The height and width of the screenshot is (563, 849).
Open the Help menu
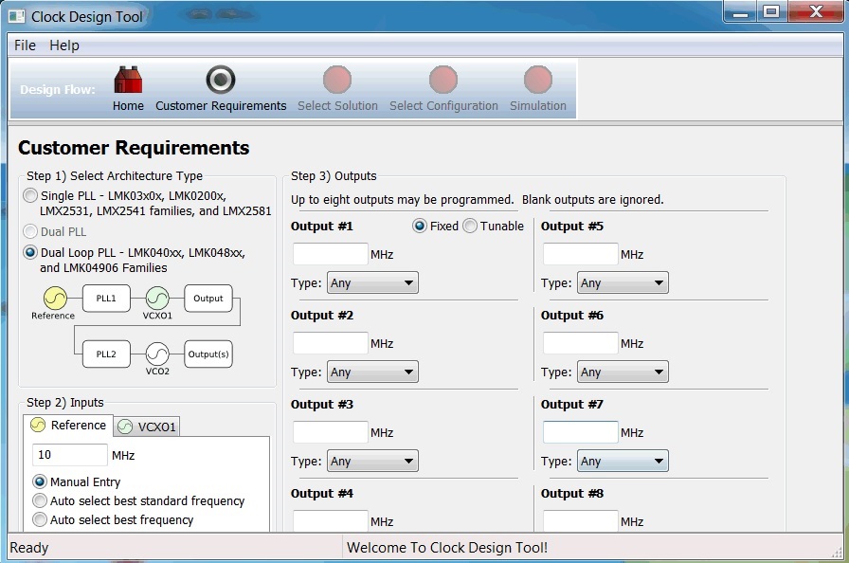pyautogui.click(x=64, y=45)
